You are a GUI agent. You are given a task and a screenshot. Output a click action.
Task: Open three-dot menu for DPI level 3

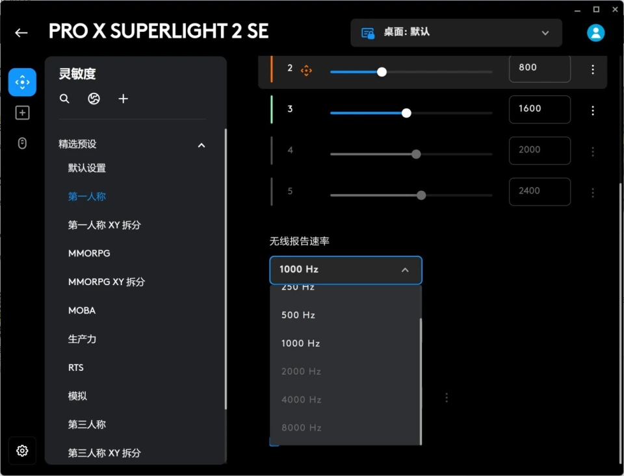click(593, 111)
